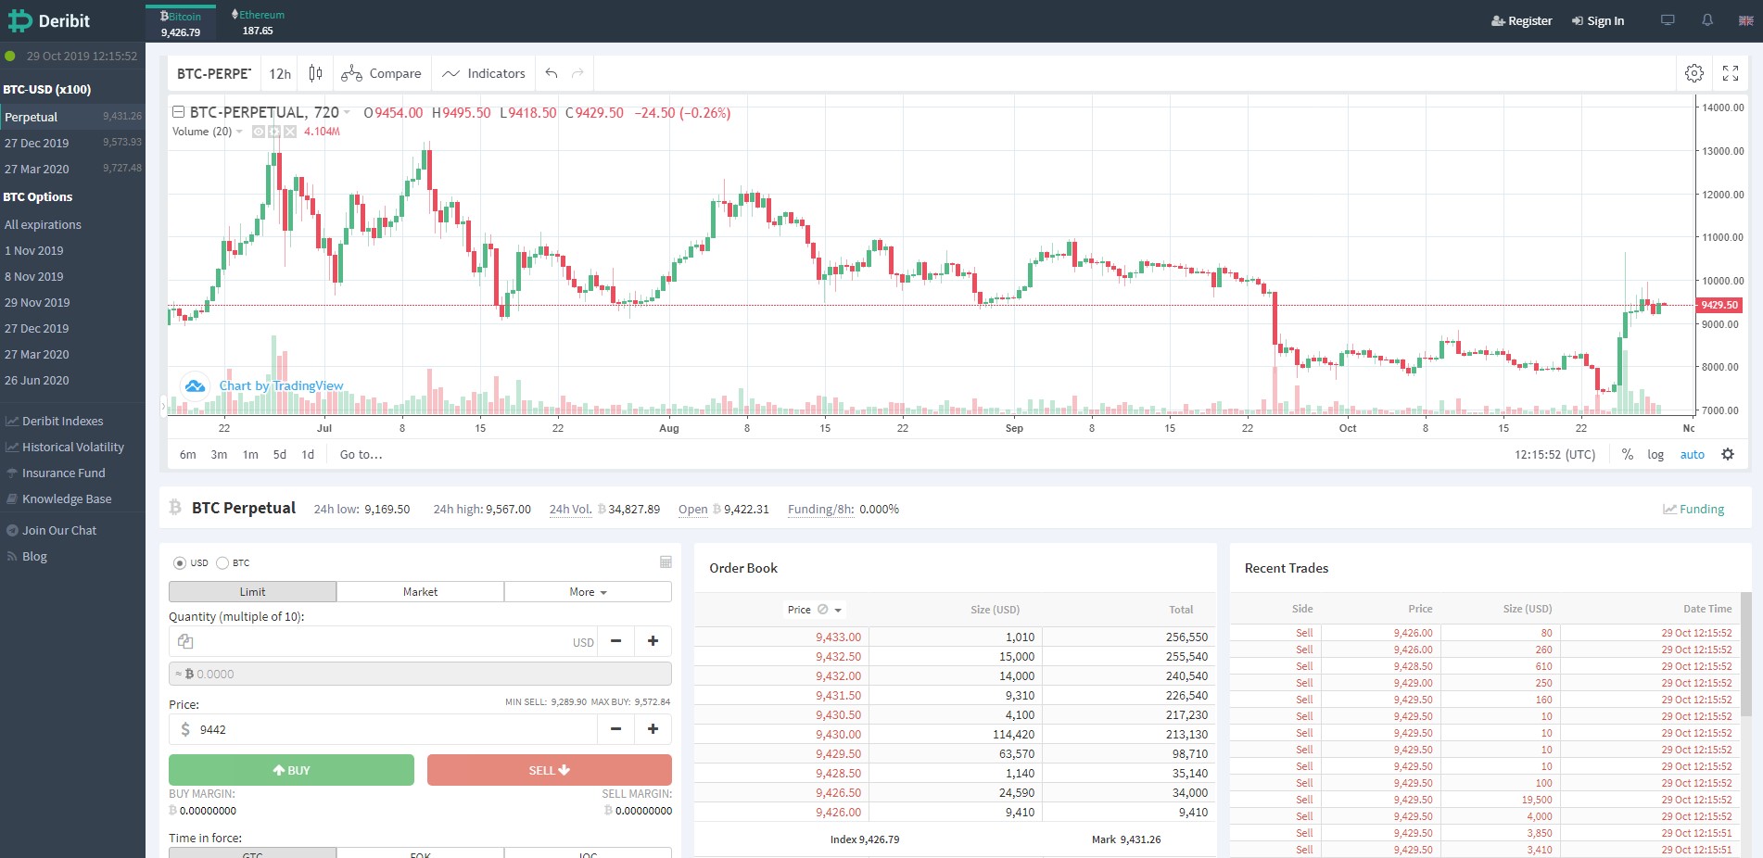Open the Indicators panel
The image size is (1763, 858).
click(x=483, y=73)
